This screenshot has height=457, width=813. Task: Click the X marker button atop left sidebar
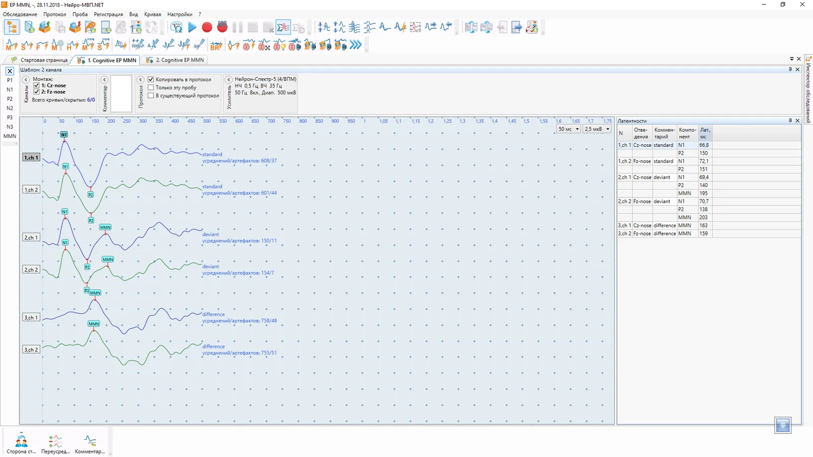click(x=10, y=71)
